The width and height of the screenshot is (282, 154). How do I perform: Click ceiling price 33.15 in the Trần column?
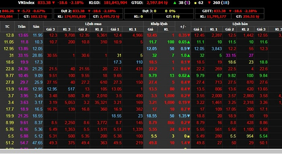coord(23,55)
